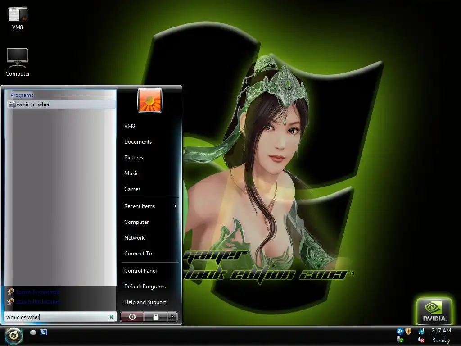This screenshot has height=346, width=461.
Task: Click the Switch between windows icon
Action: pyautogui.click(x=43, y=332)
